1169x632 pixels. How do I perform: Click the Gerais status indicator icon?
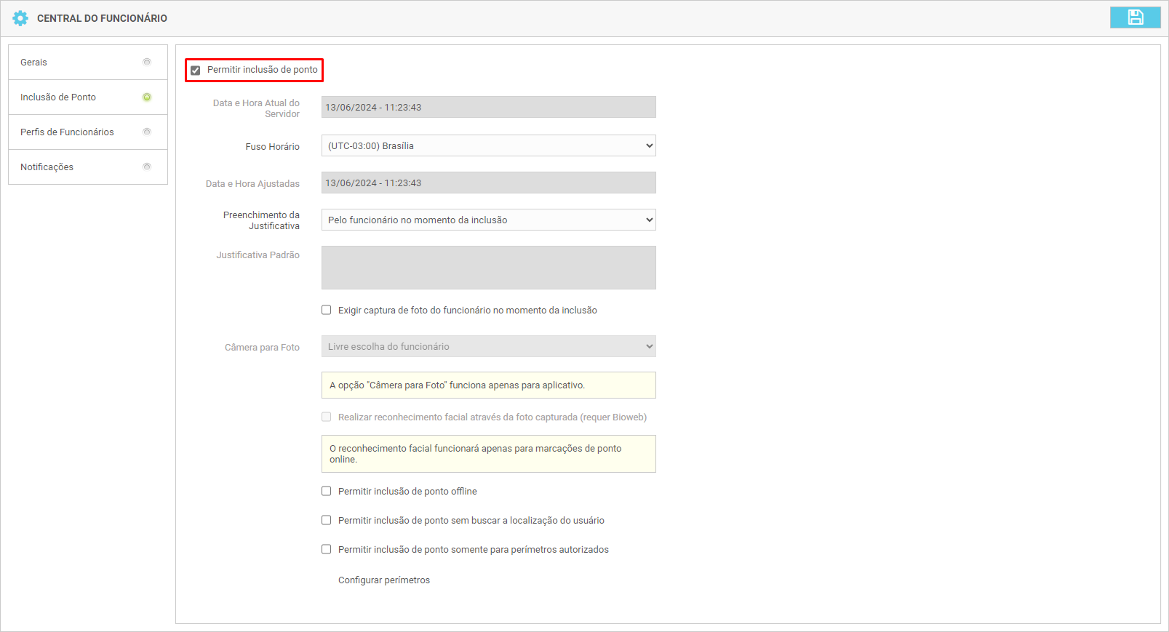tap(147, 62)
